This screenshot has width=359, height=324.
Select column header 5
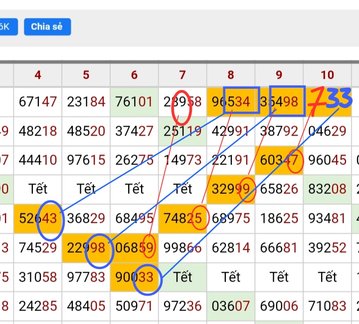point(86,75)
